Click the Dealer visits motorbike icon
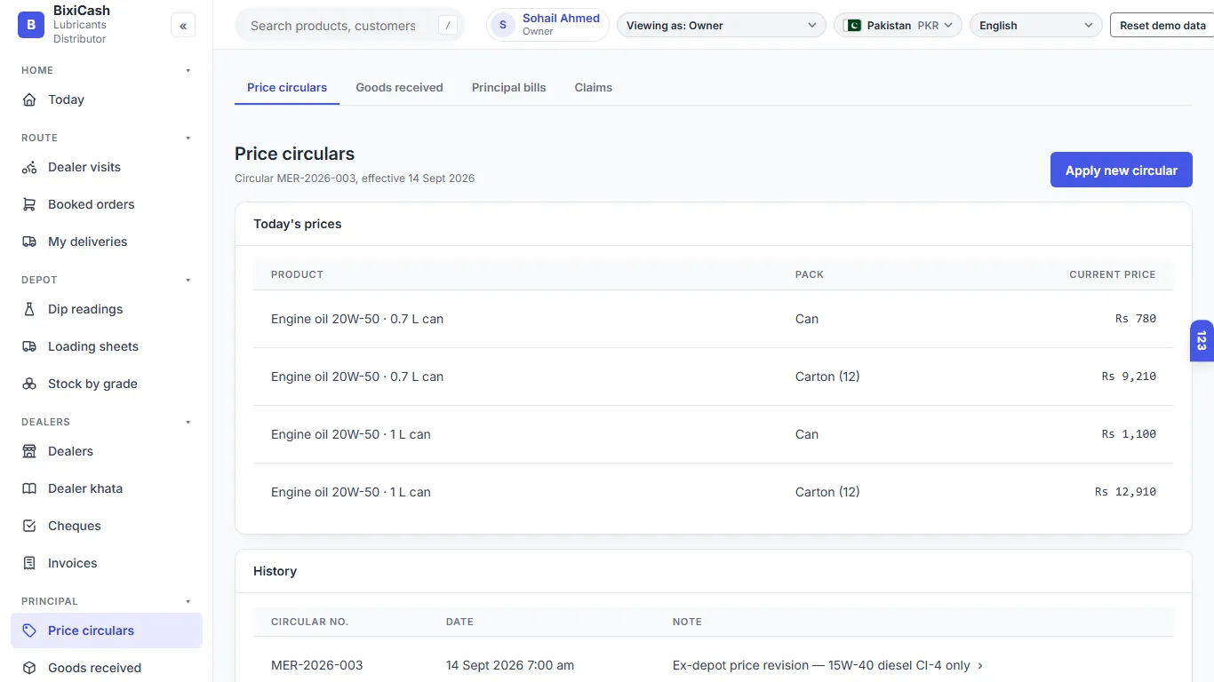The height and width of the screenshot is (682, 1214). tap(29, 167)
